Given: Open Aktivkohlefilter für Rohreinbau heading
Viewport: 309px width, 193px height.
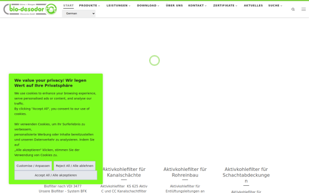Looking at the screenshot, I should [185, 172].
